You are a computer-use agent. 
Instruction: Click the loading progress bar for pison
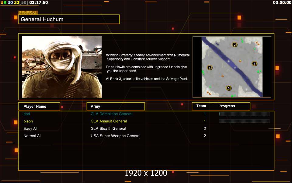click(244, 121)
